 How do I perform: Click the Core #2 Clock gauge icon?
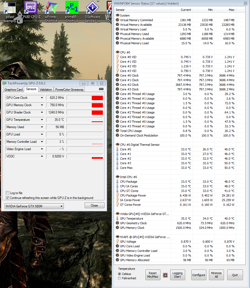pyautogui.click(x=117, y=85)
